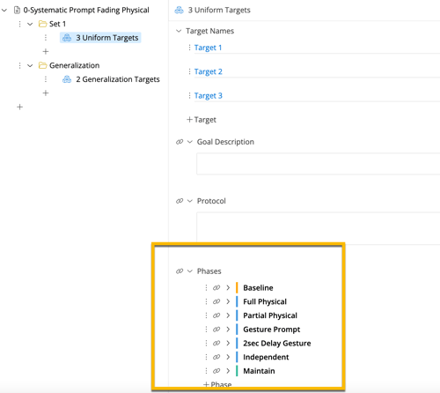Click the link icon beside Maintain phase
Screen dimensions: 440x393
[216, 371]
